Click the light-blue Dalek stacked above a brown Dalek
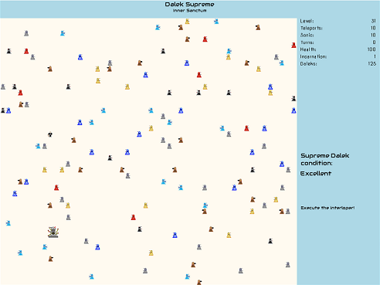Viewport: 380px width, 285px height. (x=205, y=205)
